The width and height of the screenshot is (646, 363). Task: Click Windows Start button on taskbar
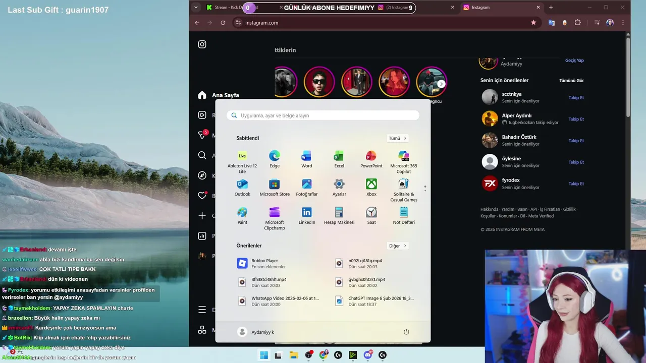pos(263,355)
